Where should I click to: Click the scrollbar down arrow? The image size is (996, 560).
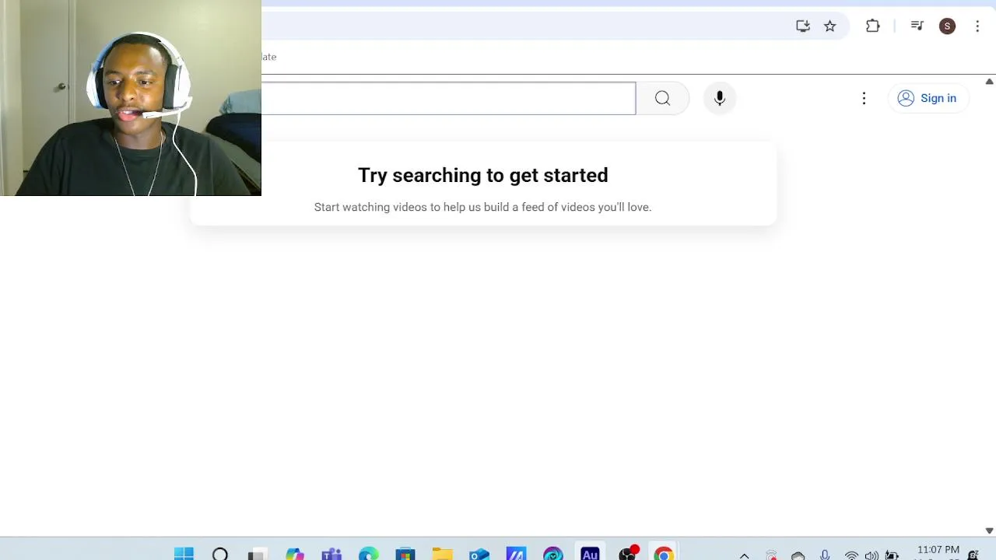[989, 530]
